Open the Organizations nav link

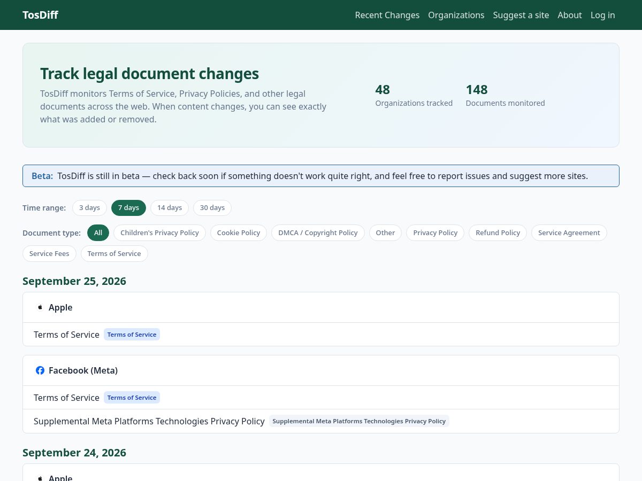coord(456,15)
